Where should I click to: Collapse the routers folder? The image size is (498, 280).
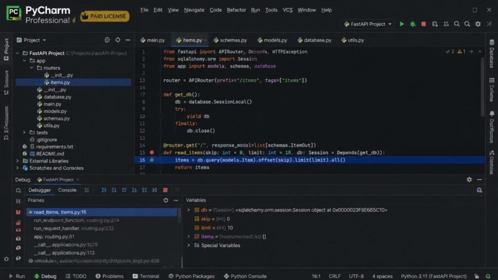click(32, 68)
